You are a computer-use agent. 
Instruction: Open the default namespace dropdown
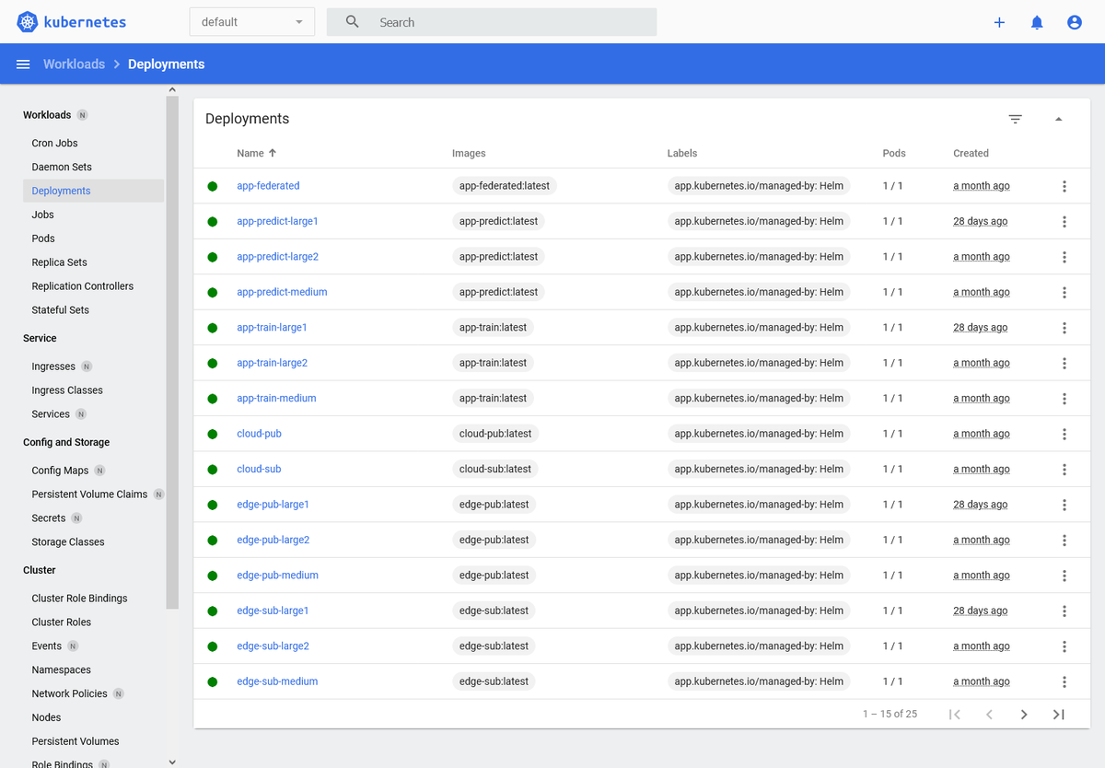(252, 22)
